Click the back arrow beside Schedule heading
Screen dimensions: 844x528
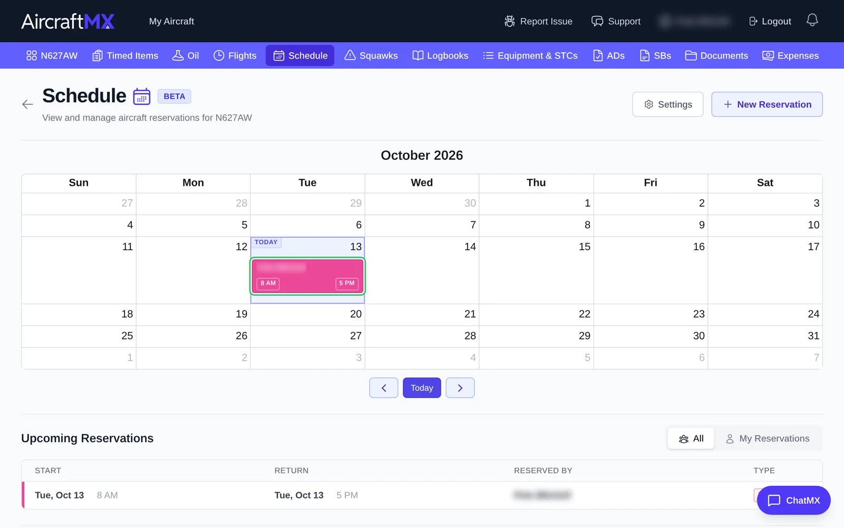(27, 105)
